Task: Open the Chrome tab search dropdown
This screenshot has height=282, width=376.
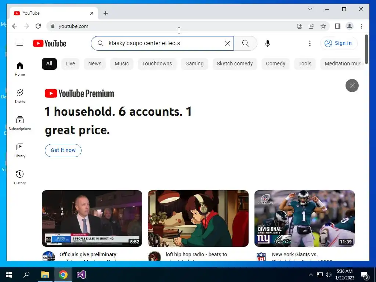Action: click(310, 9)
